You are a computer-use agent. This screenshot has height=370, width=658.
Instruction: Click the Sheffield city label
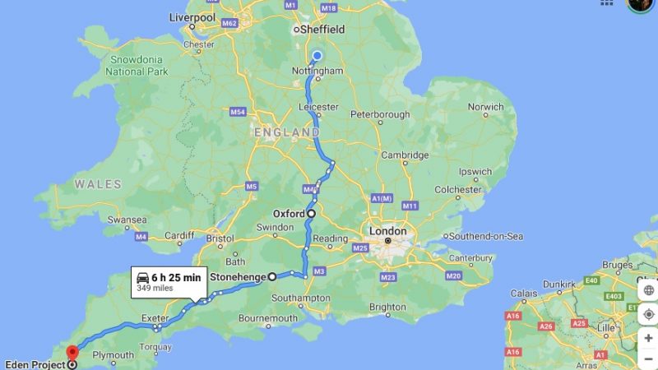pyautogui.click(x=322, y=30)
